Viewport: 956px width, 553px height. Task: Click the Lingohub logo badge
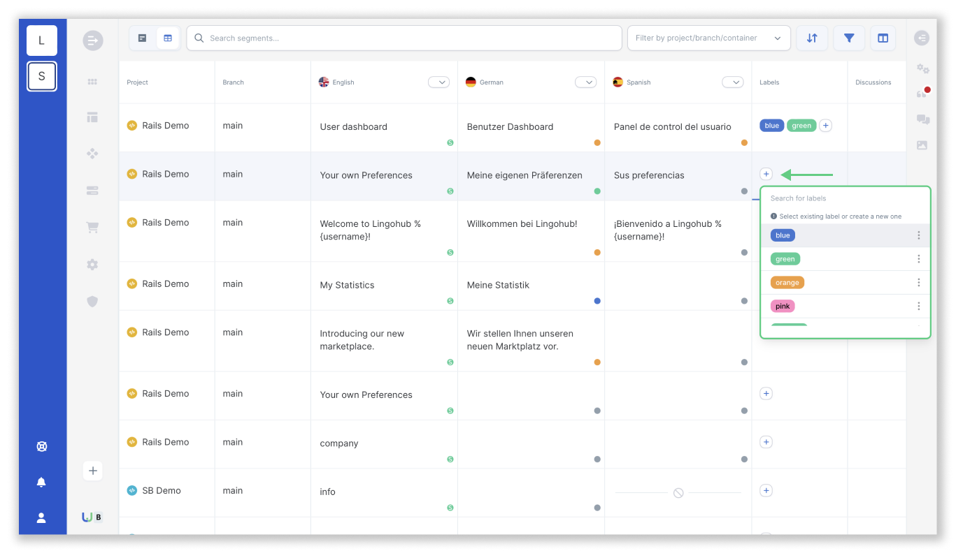[92, 517]
